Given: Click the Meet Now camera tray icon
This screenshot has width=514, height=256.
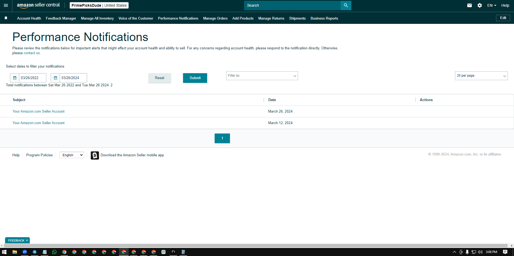Looking at the screenshot, I should click(461, 252).
